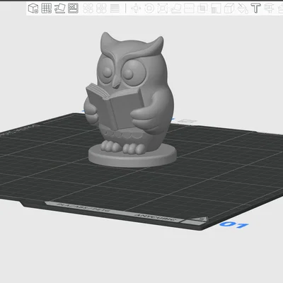The height and width of the screenshot is (283, 283).
Task: Click the Split to objects icon
Action: point(88,8)
